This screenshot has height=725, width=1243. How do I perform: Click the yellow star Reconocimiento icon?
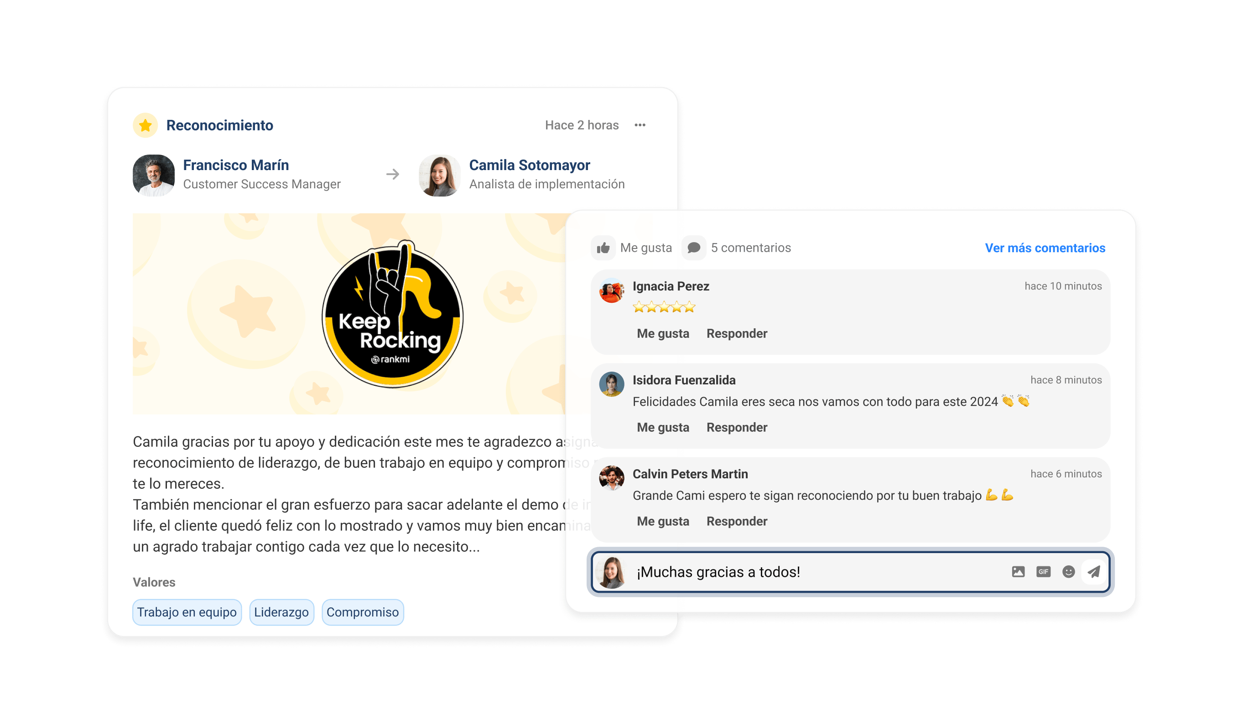pos(145,125)
